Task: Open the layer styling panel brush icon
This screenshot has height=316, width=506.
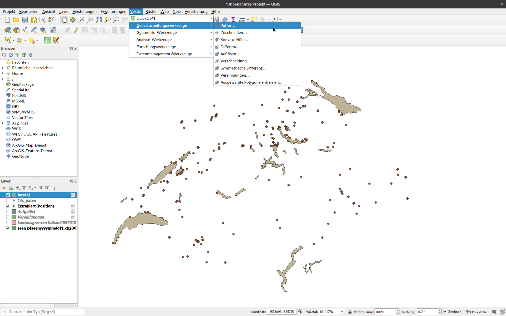Action: click(4, 188)
